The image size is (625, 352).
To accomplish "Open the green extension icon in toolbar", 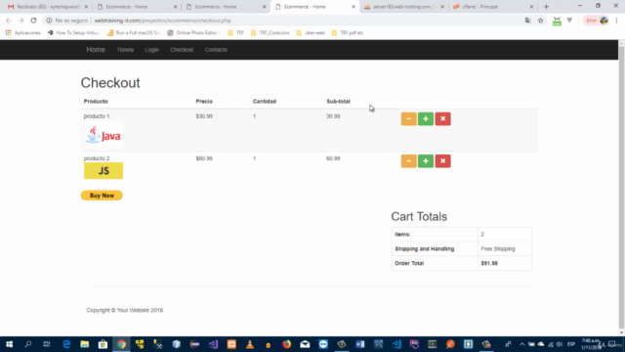I will tap(557, 22).
